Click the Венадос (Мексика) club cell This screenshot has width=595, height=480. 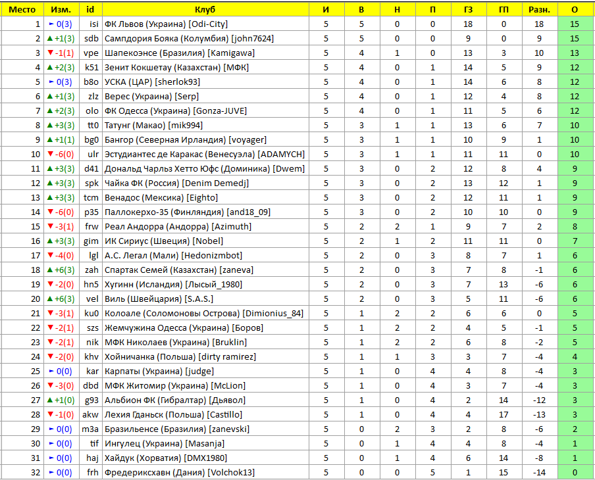pyautogui.click(x=205, y=197)
